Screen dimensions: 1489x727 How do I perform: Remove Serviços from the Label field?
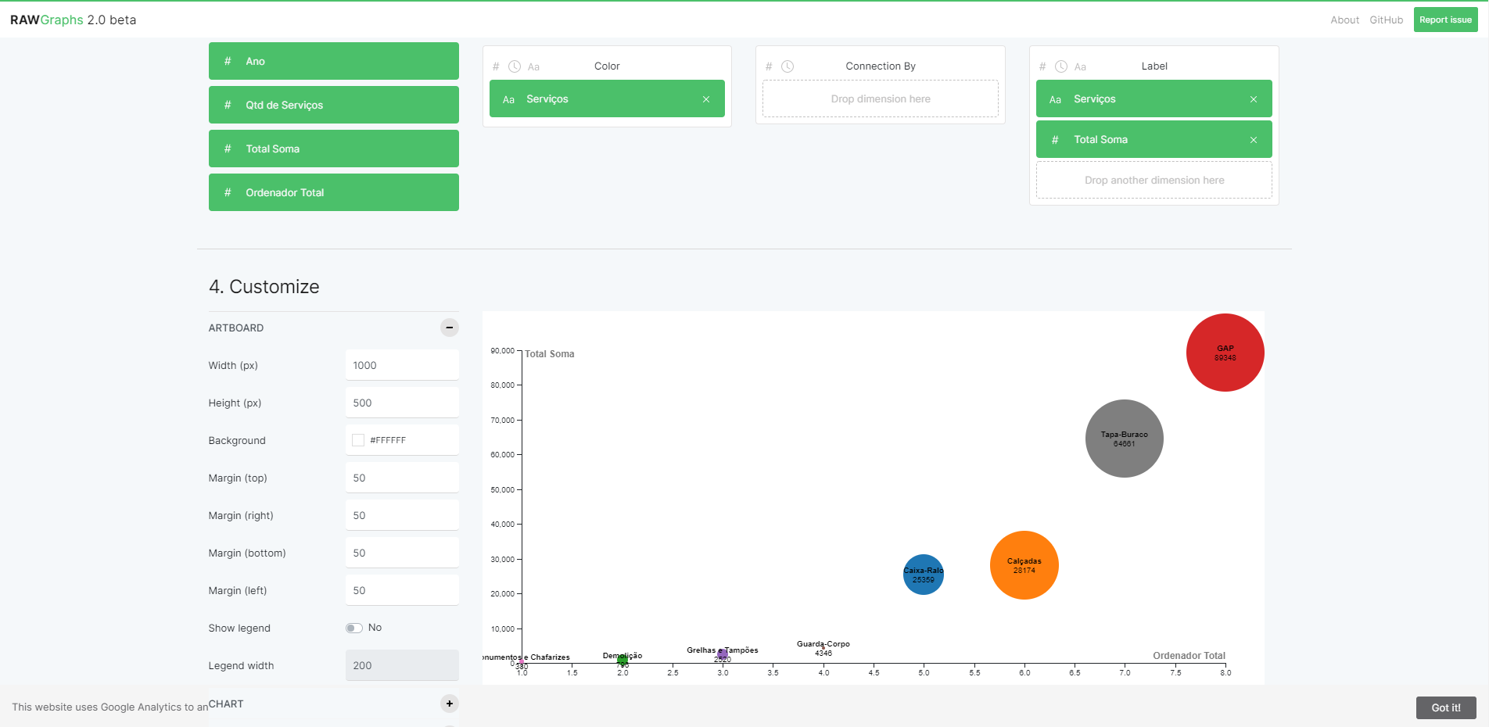[x=1254, y=99]
